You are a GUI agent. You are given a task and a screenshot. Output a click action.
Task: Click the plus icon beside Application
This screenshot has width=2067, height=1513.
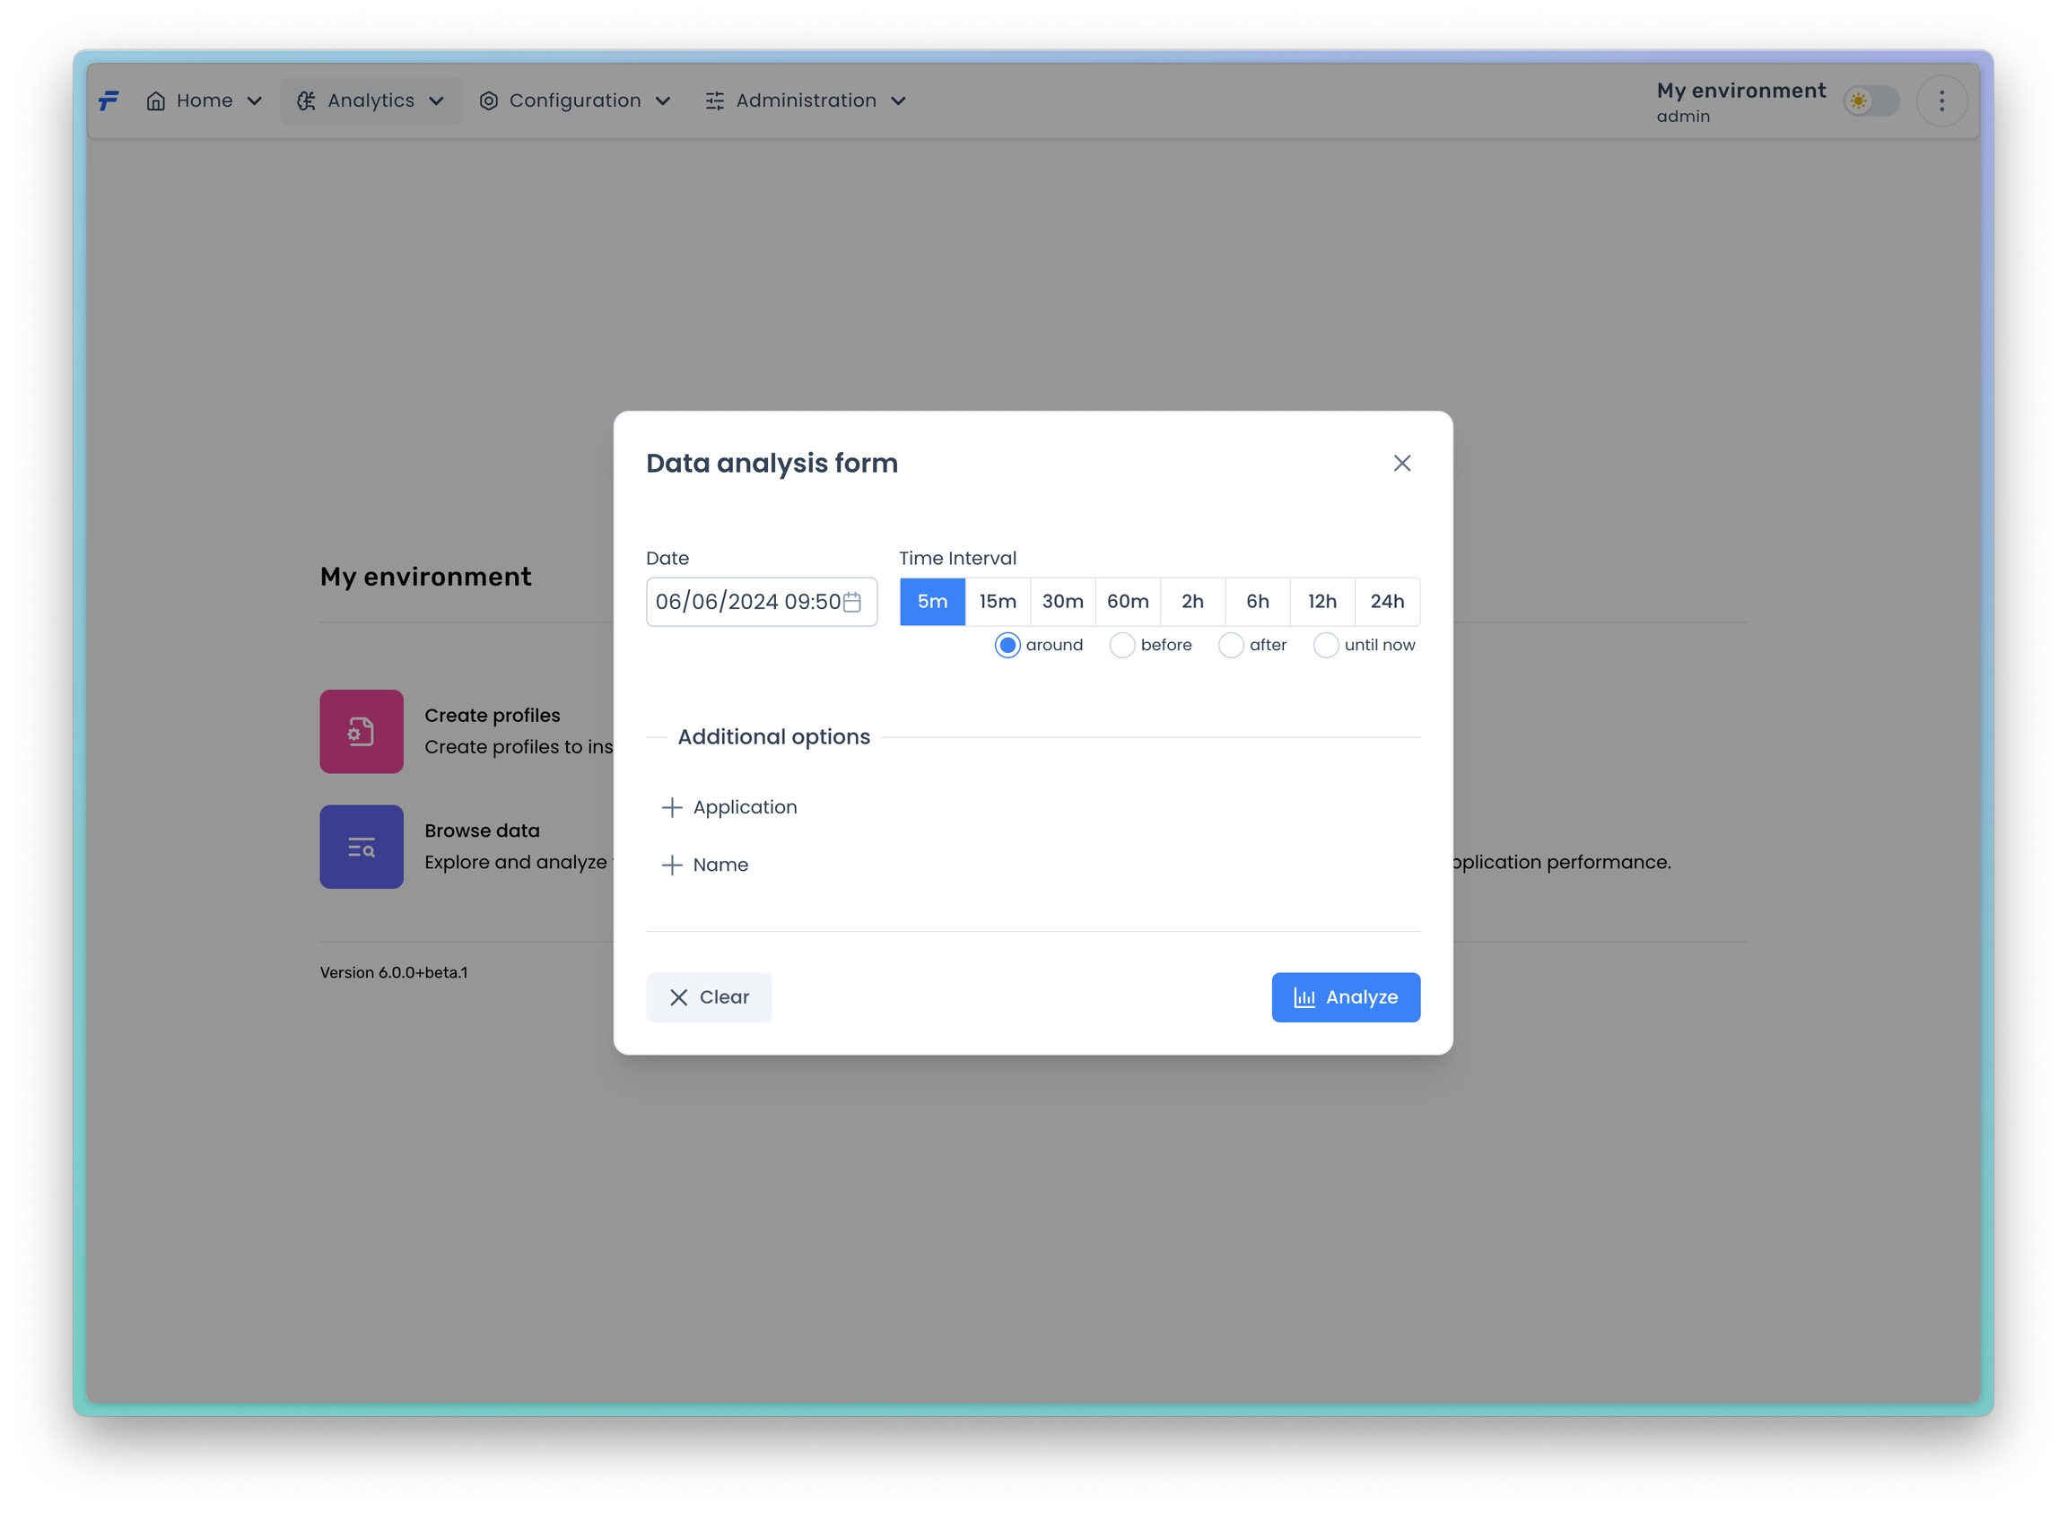tap(672, 807)
